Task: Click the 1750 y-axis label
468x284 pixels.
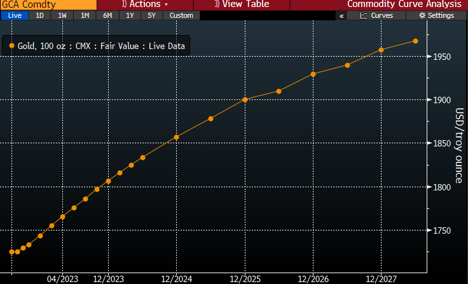Action: pyautogui.click(x=442, y=231)
